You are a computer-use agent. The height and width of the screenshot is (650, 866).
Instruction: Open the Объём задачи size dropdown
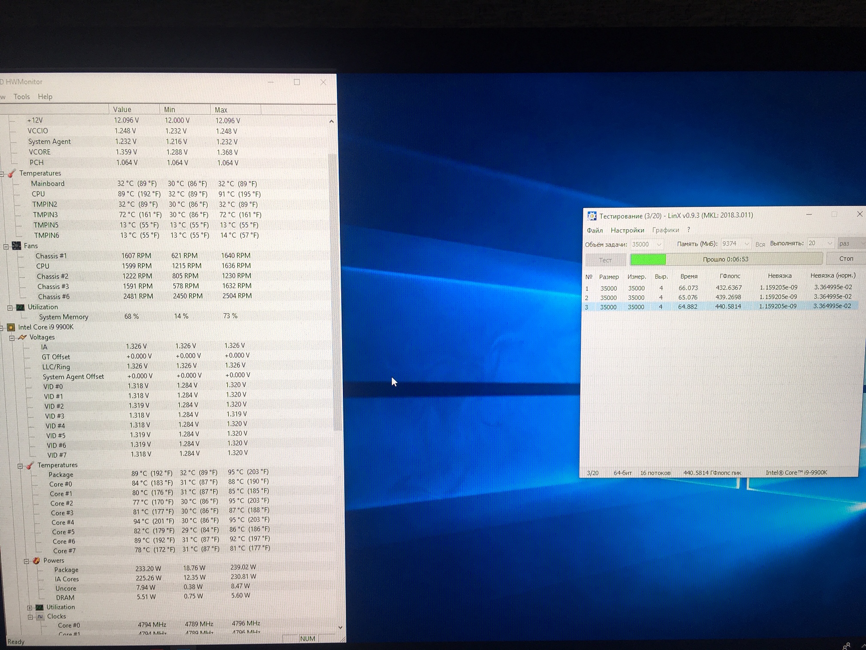point(659,244)
